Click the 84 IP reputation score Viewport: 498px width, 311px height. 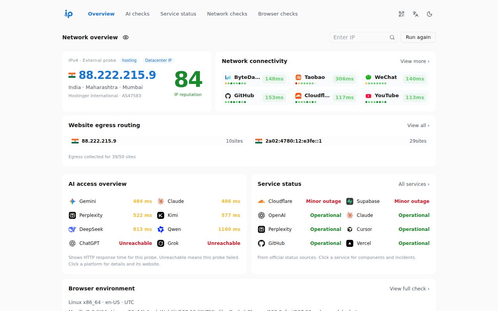[188, 80]
